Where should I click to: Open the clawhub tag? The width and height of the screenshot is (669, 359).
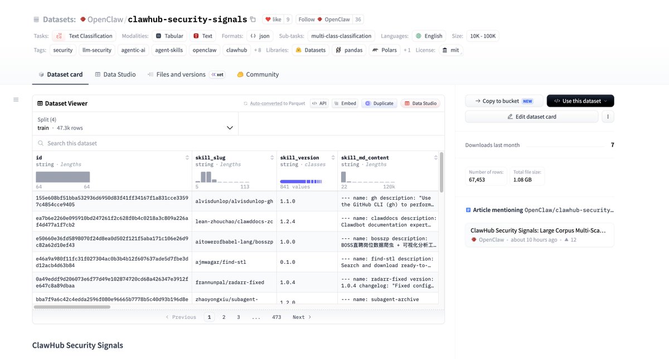click(x=236, y=50)
